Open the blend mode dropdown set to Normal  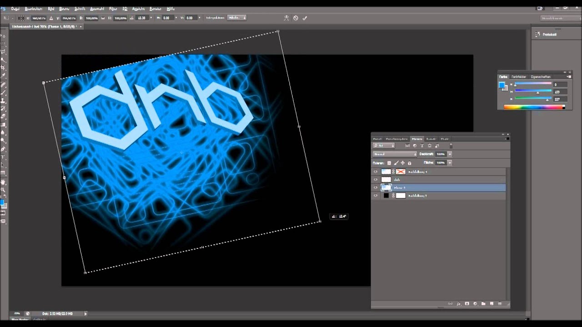pos(394,154)
